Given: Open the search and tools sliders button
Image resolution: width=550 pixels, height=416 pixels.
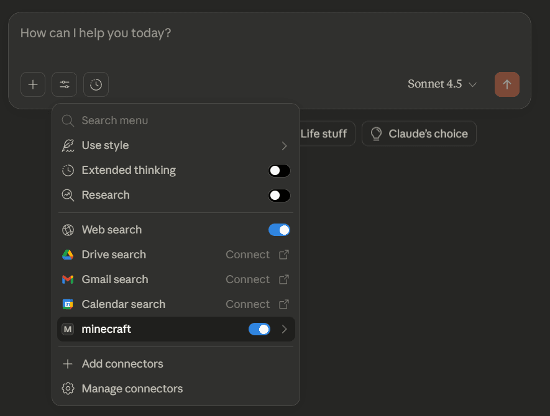Looking at the screenshot, I should tap(64, 84).
